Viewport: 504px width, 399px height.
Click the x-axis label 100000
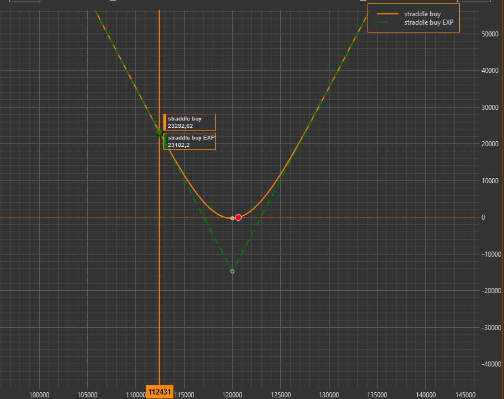(39, 395)
